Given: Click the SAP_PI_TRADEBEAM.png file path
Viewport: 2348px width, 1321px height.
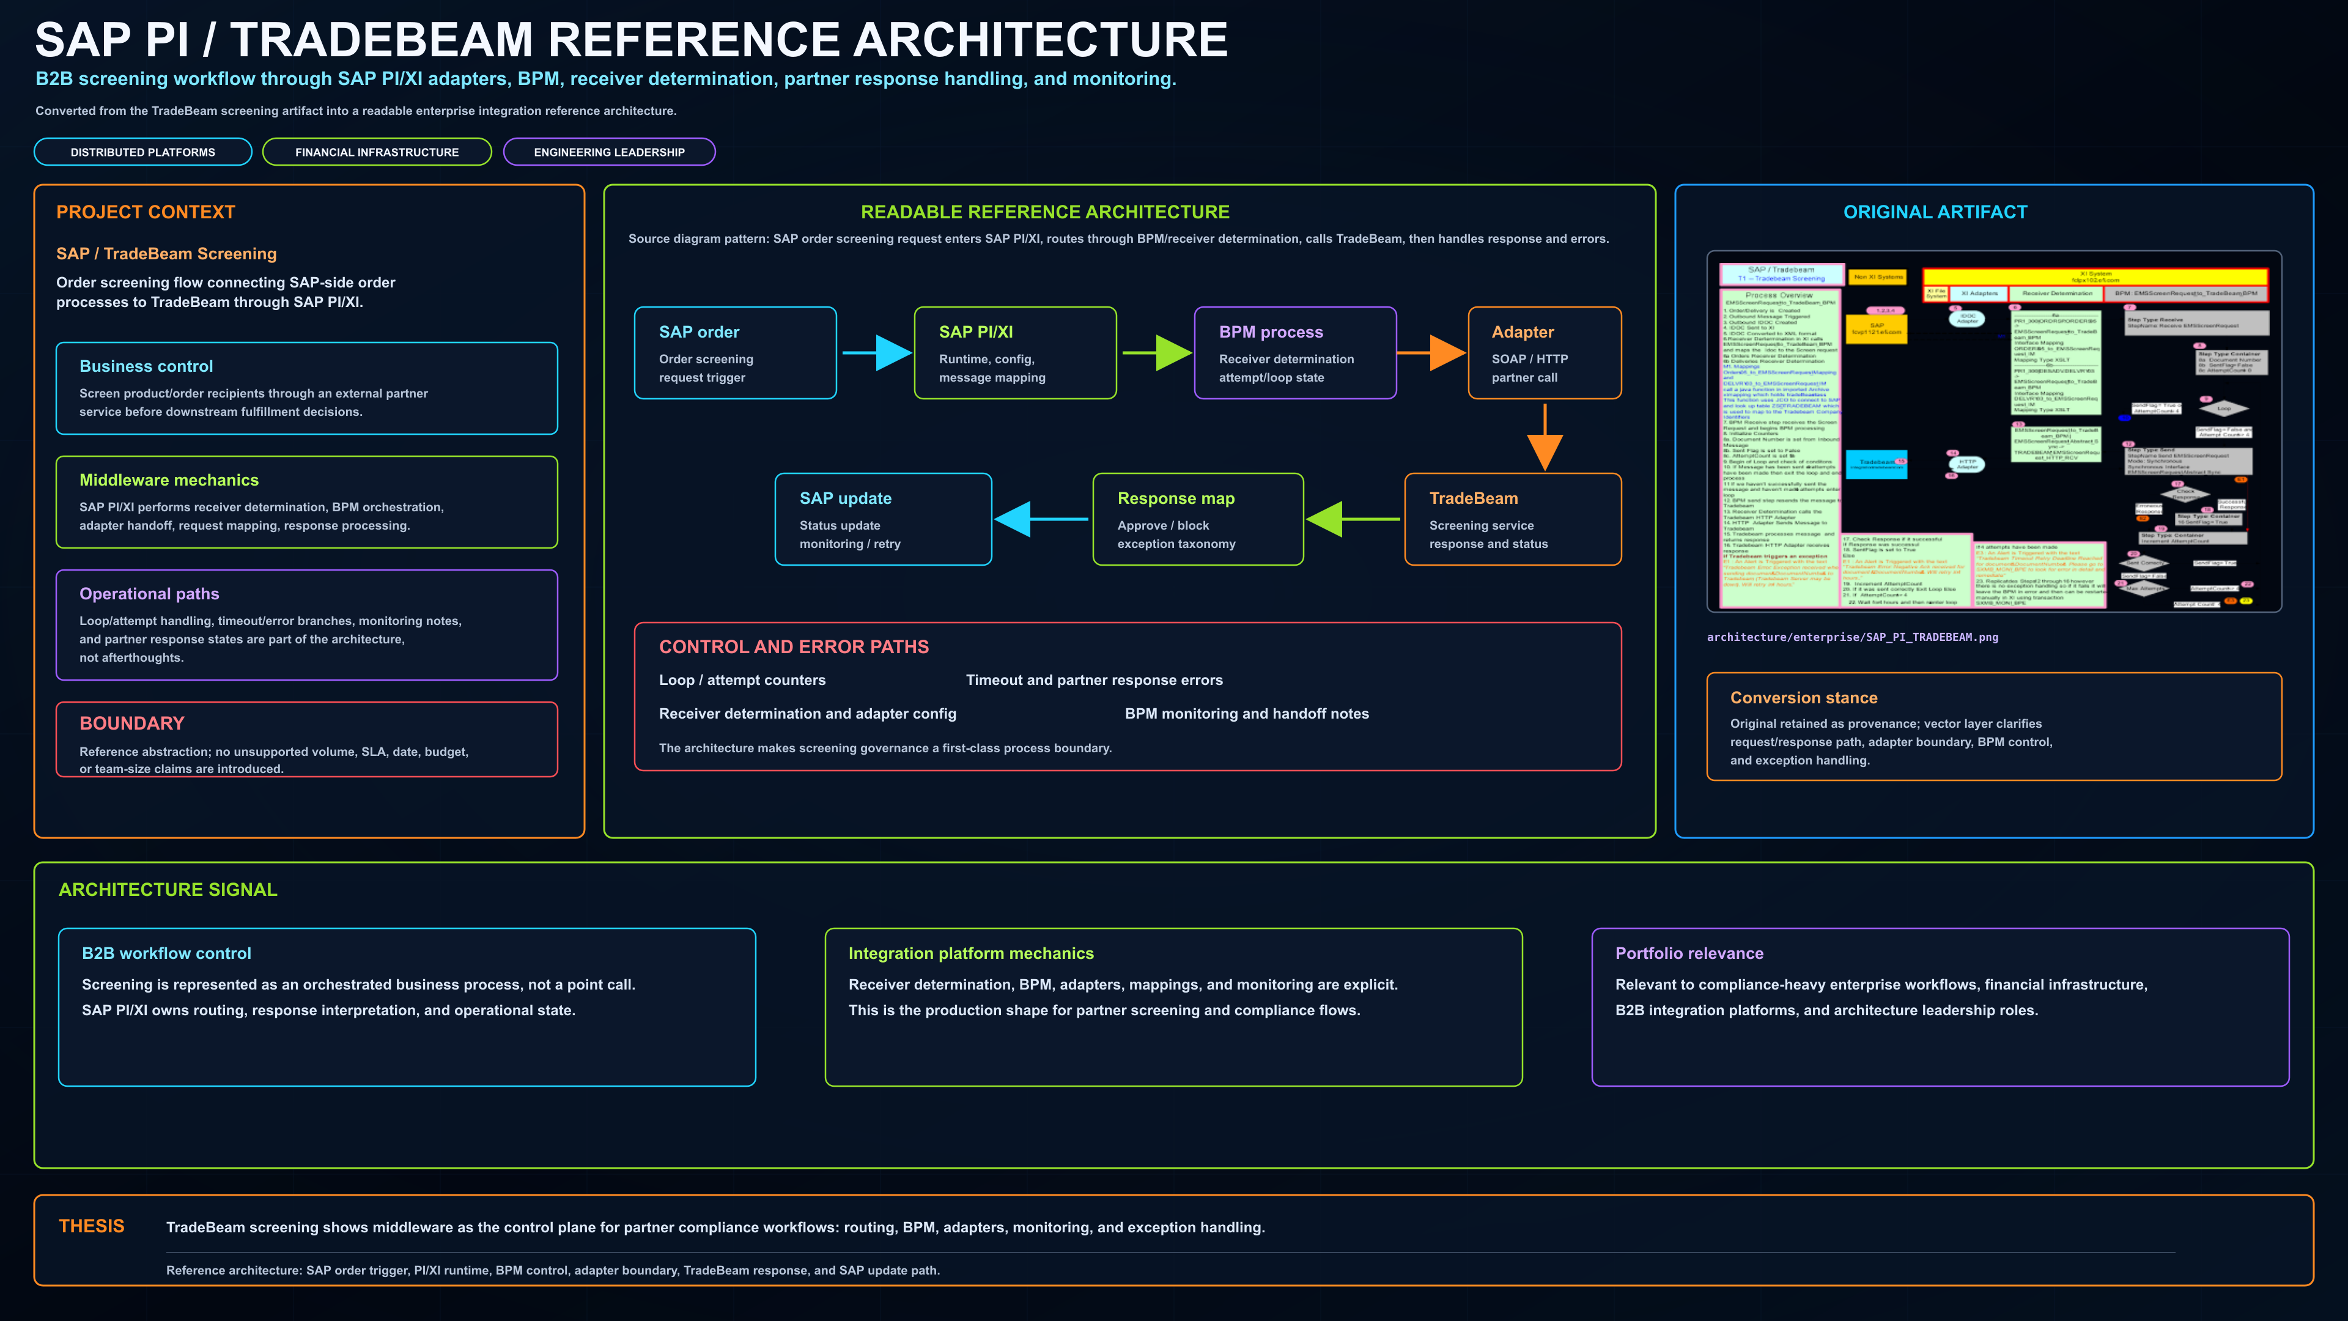Looking at the screenshot, I should [x=1852, y=637].
